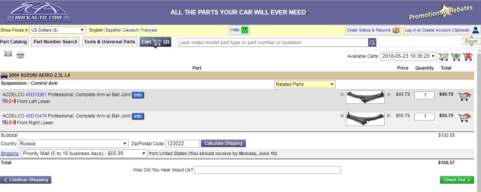Click the print cart printer icon
The width and height of the screenshot is (481, 192).
[21, 55]
